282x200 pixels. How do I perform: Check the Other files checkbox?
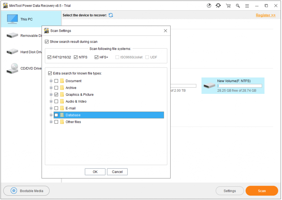click(x=56, y=122)
